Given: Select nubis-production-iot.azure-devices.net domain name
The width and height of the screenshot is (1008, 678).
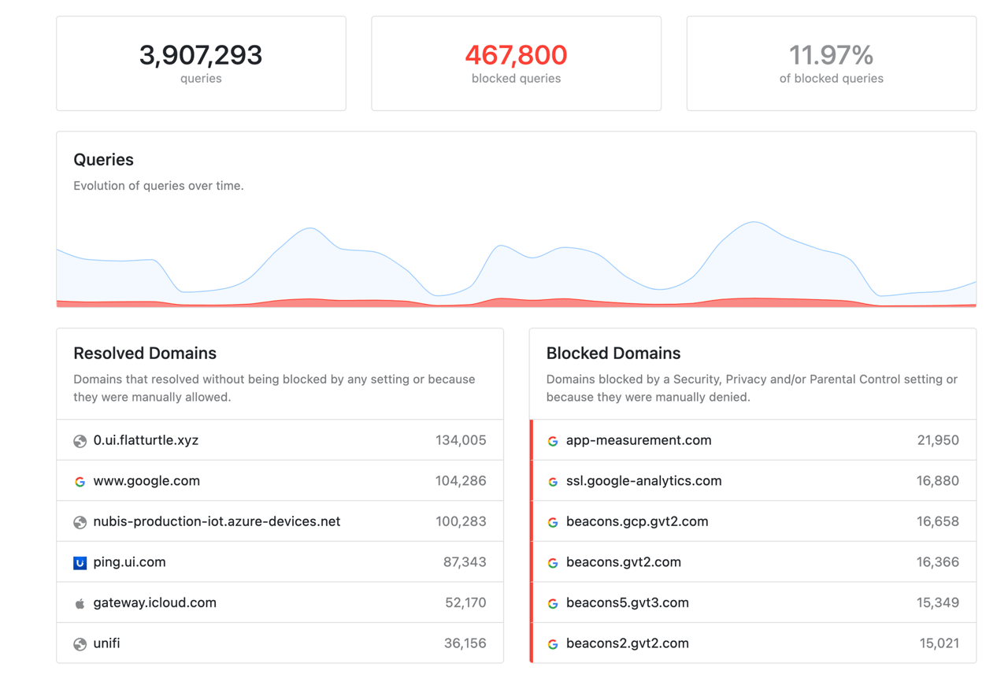Looking at the screenshot, I should coord(217,521).
